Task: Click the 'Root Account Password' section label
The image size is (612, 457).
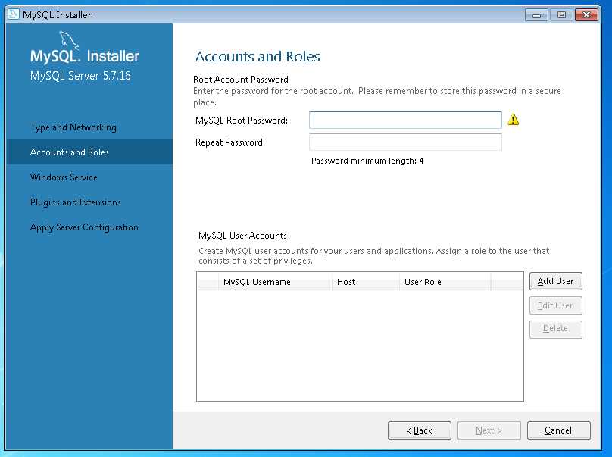Action: coord(241,80)
